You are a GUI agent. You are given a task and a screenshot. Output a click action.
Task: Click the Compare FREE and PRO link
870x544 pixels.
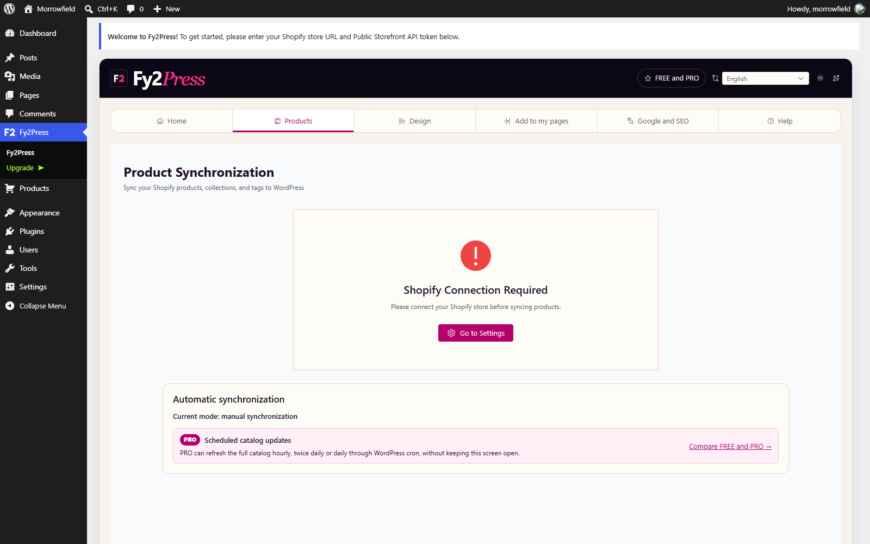point(730,447)
